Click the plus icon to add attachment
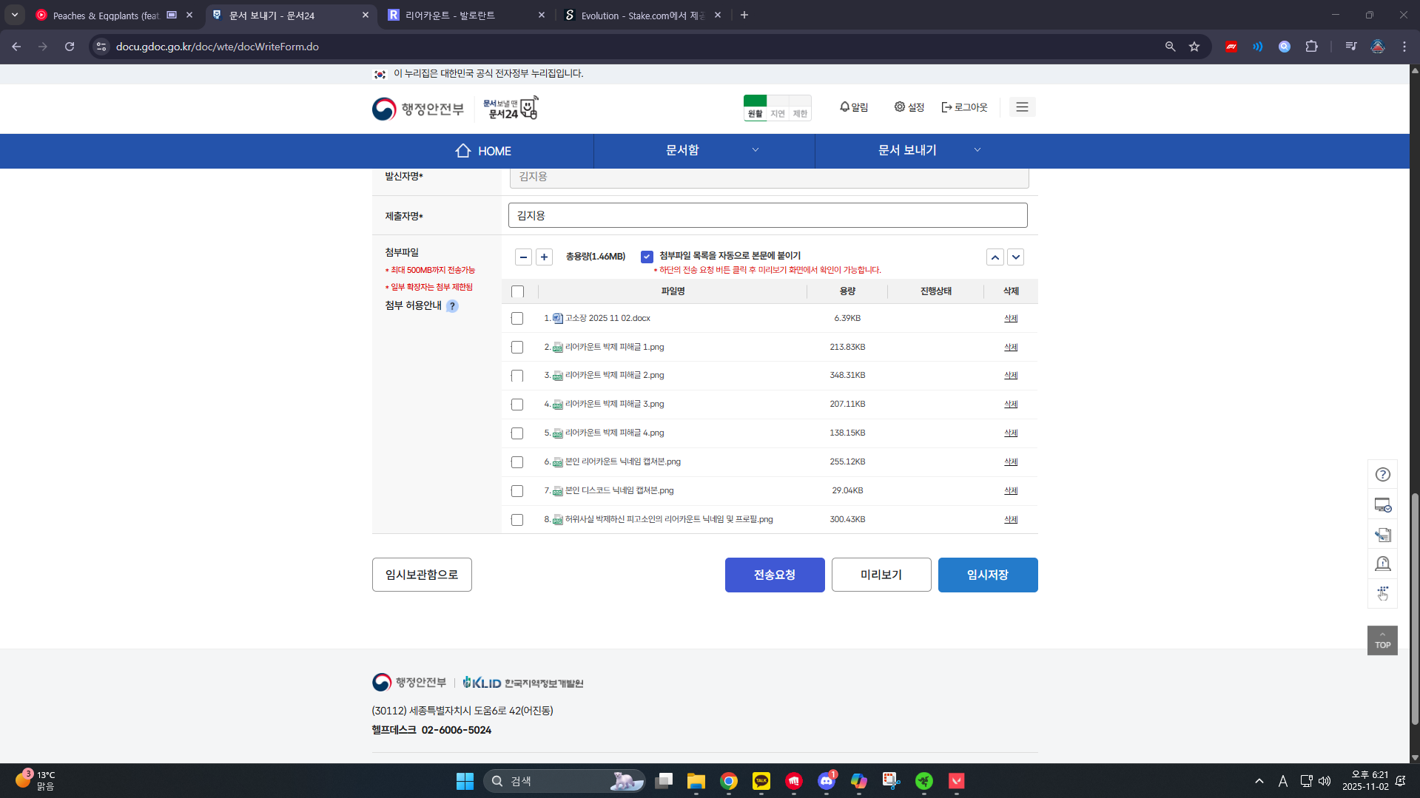This screenshot has width=1420, height=798. tap(544, 257)
